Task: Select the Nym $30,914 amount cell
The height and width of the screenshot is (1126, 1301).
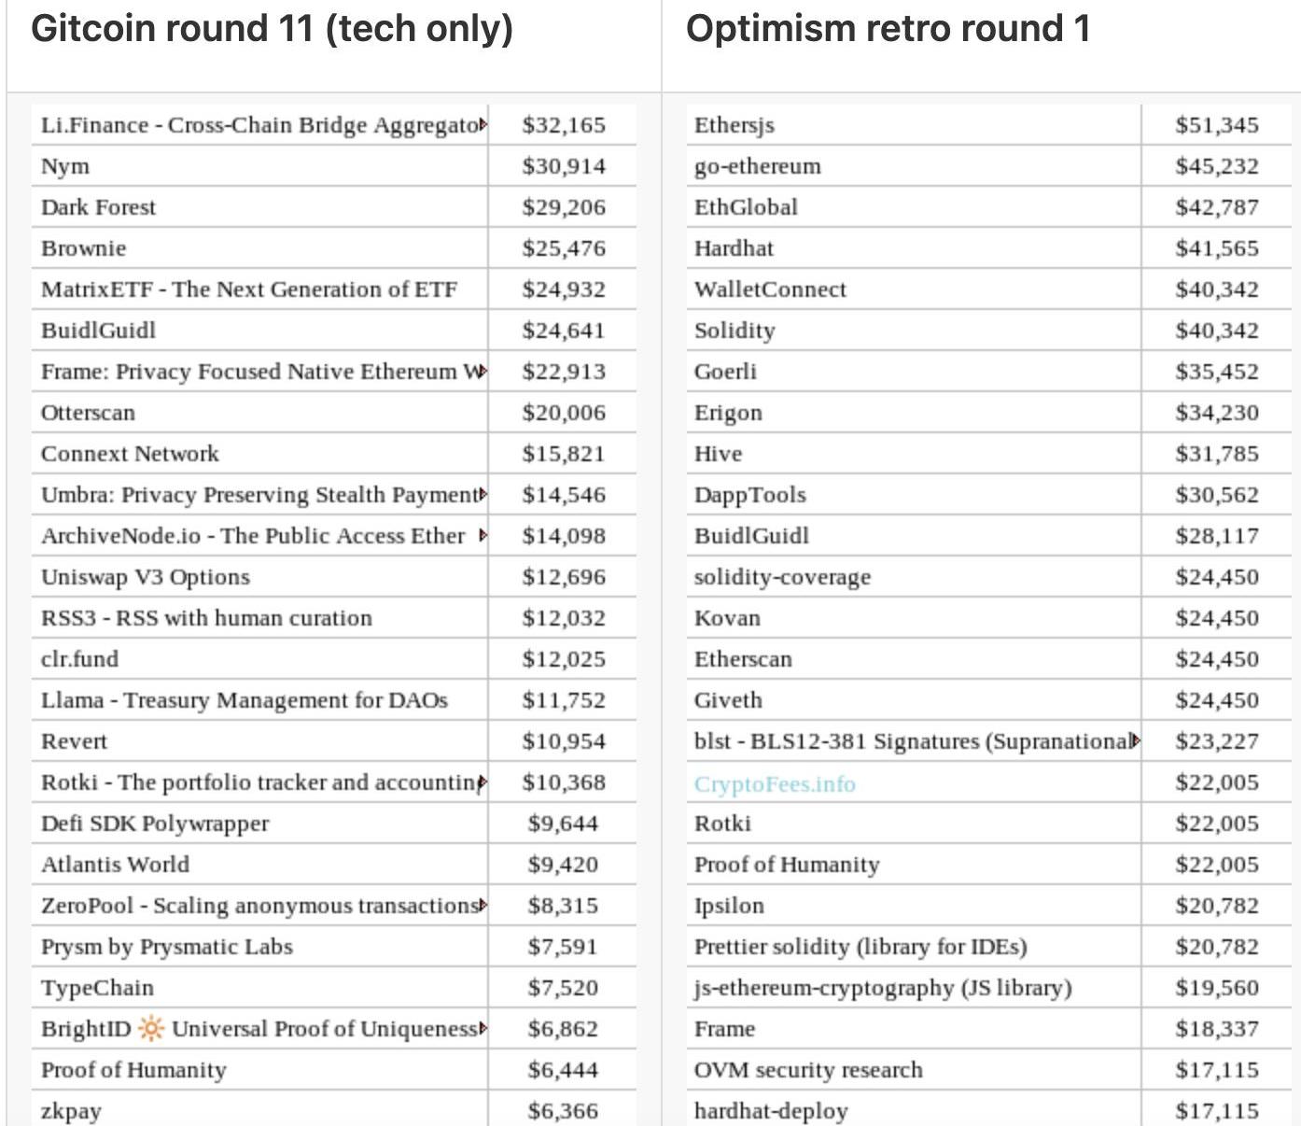Action: (x=563, y=166)
